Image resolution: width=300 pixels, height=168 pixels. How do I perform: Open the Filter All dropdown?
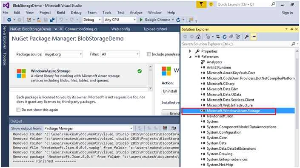tap(120, 54)
